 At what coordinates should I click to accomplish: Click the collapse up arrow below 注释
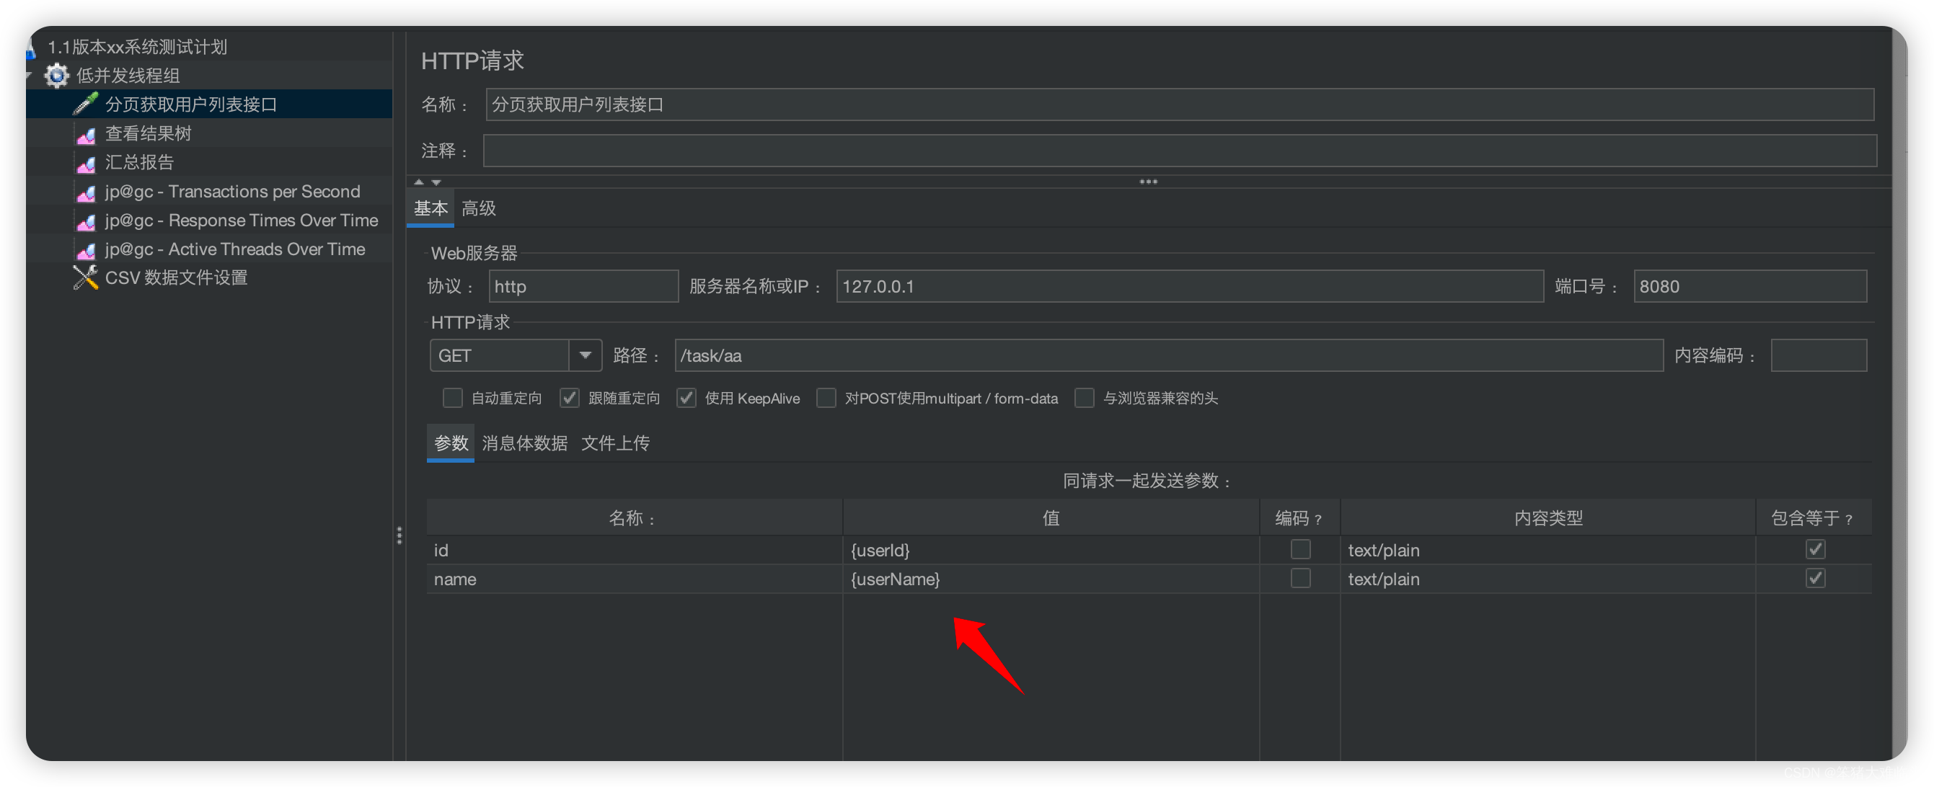[419, 182]
